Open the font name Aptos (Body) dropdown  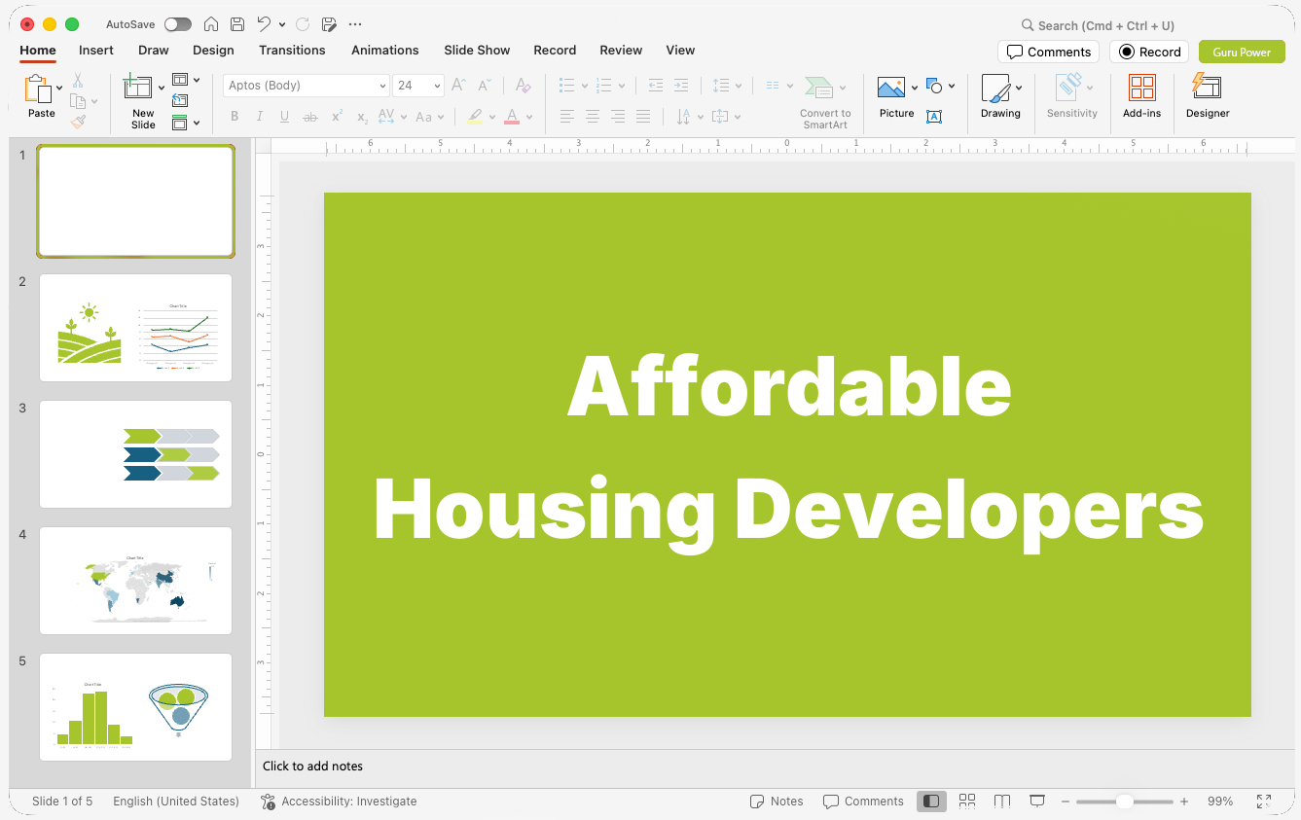pos(382,86)
